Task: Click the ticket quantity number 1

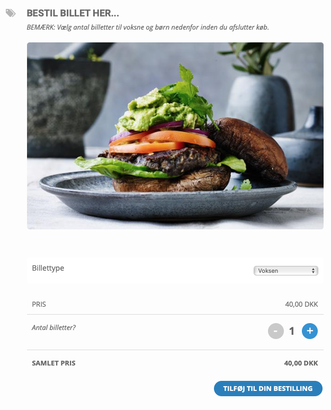Action: pos(292,331)
